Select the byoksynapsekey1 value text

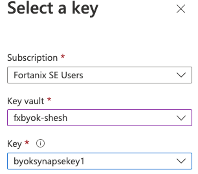click(49, 161)
